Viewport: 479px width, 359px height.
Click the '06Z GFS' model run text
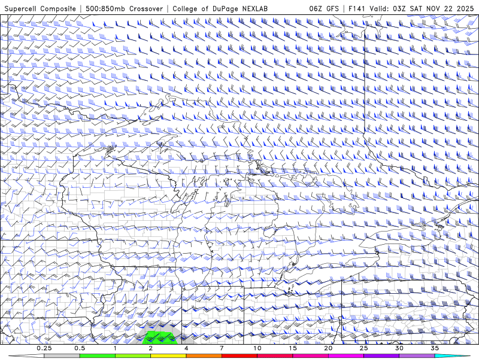point(324,8)
